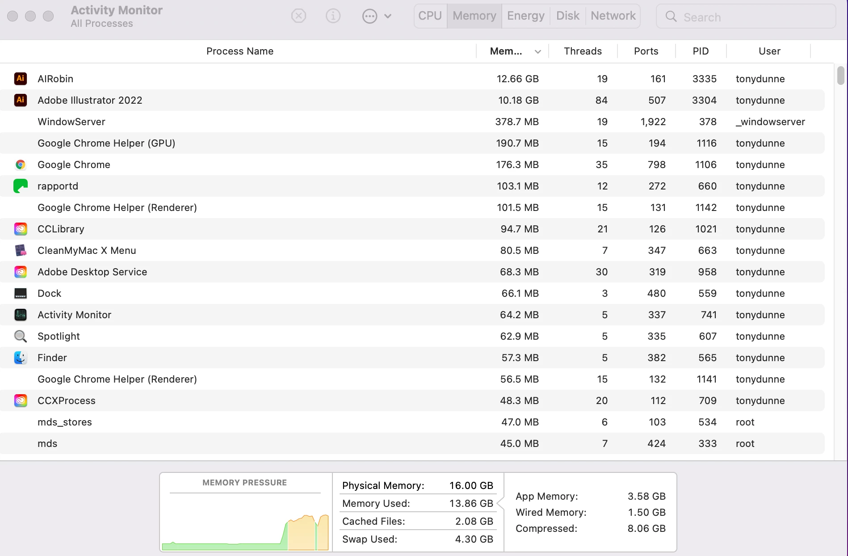Click the rapportd green icon
This screenshot has height=556, width=848.
(21, 185)
